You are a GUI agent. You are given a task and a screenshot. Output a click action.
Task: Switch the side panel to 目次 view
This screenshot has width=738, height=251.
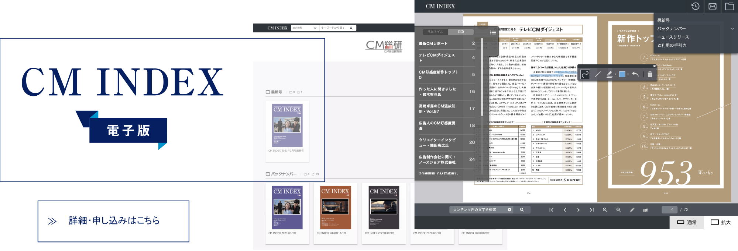pos(461,32)
